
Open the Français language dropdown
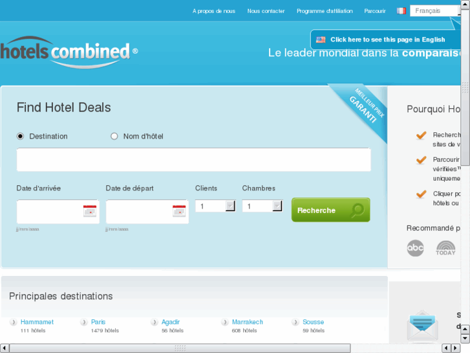(x=435, y=11)
